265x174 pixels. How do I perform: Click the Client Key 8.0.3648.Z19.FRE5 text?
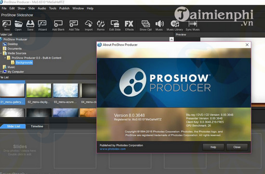205,122
